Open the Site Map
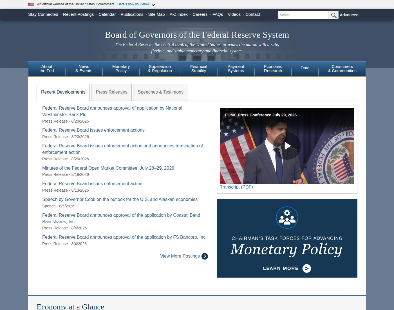The height and width of the screenshot is (310, 394). coord(156,14)
